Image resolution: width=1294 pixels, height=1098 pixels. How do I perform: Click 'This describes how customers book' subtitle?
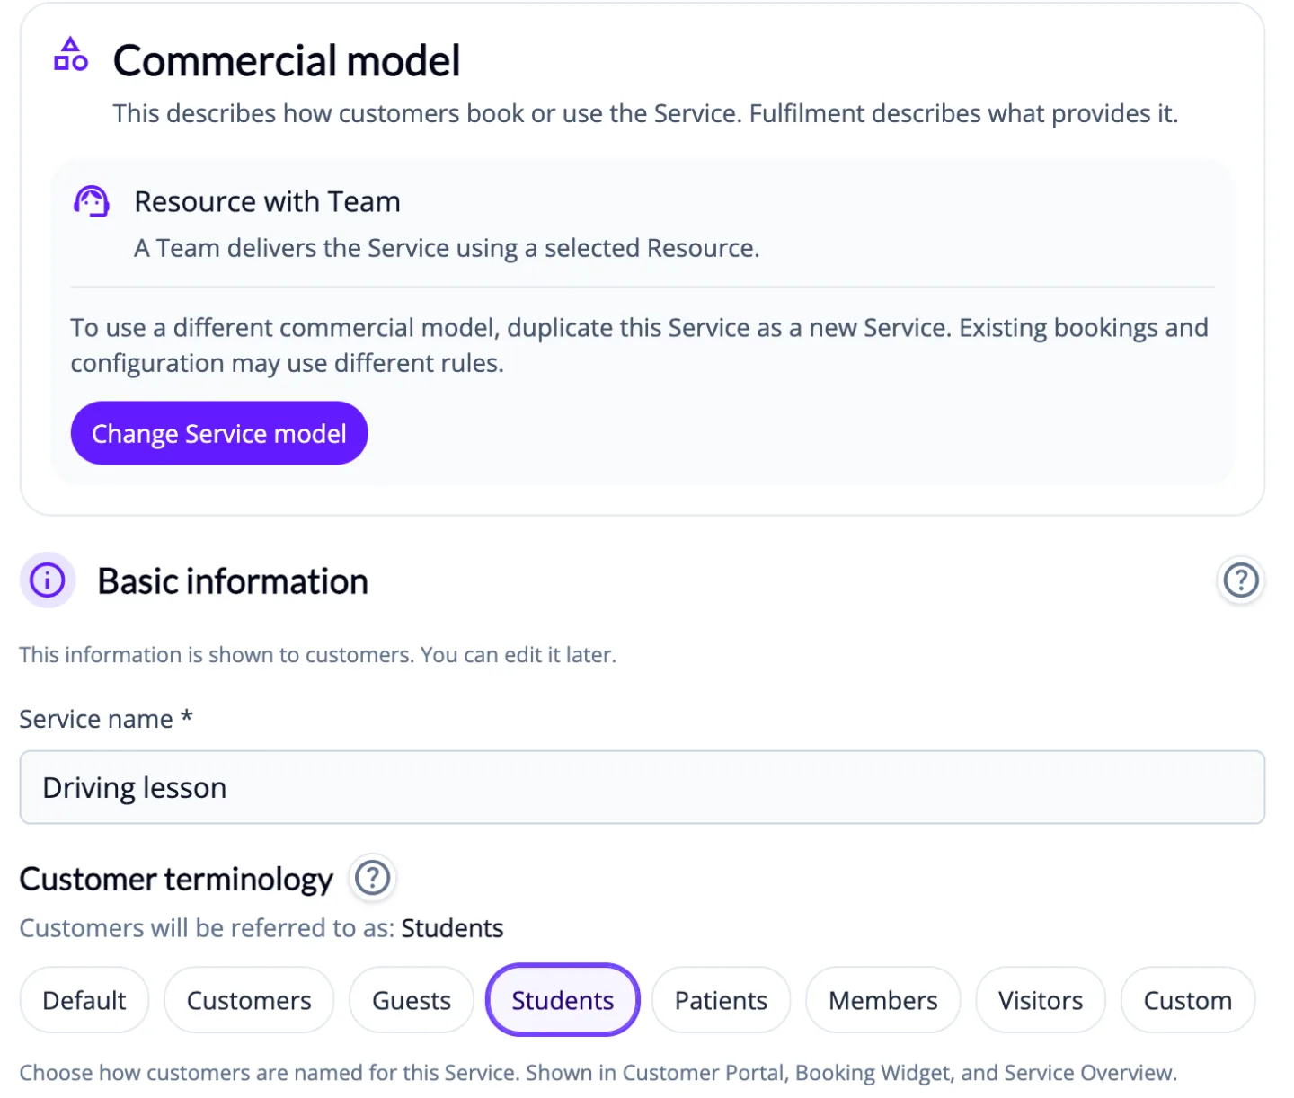click(x=645, y=114)
